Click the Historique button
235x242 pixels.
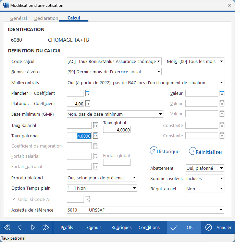(165, 151)
